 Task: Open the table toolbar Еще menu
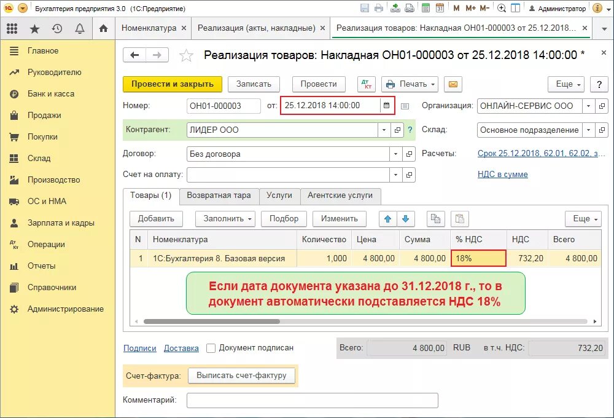click(583, 219)
